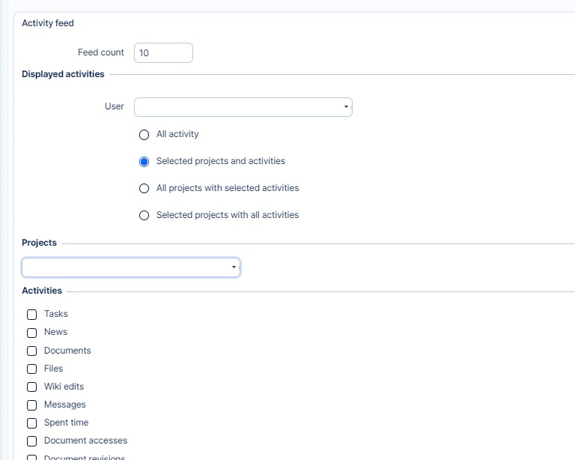Expand the Projects selection dropdown
Viewport: 575px width, 460px height.
[131, 267]
